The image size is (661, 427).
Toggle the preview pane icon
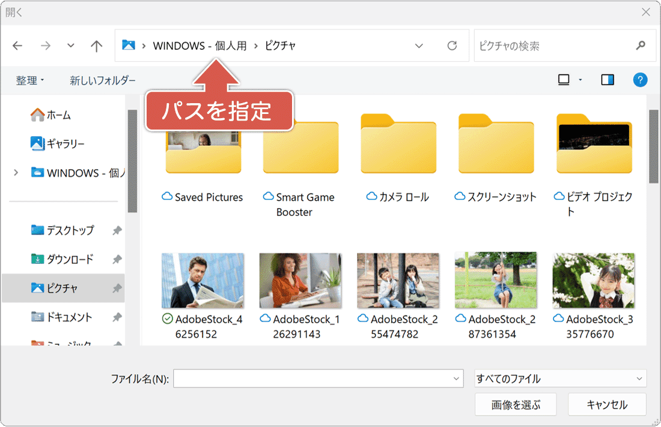pos(608,80)
